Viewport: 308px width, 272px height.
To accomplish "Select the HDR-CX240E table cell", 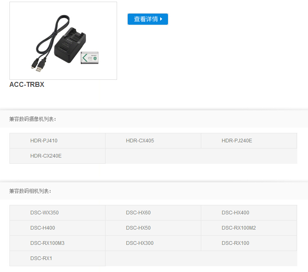I will [x=57, y=156].
